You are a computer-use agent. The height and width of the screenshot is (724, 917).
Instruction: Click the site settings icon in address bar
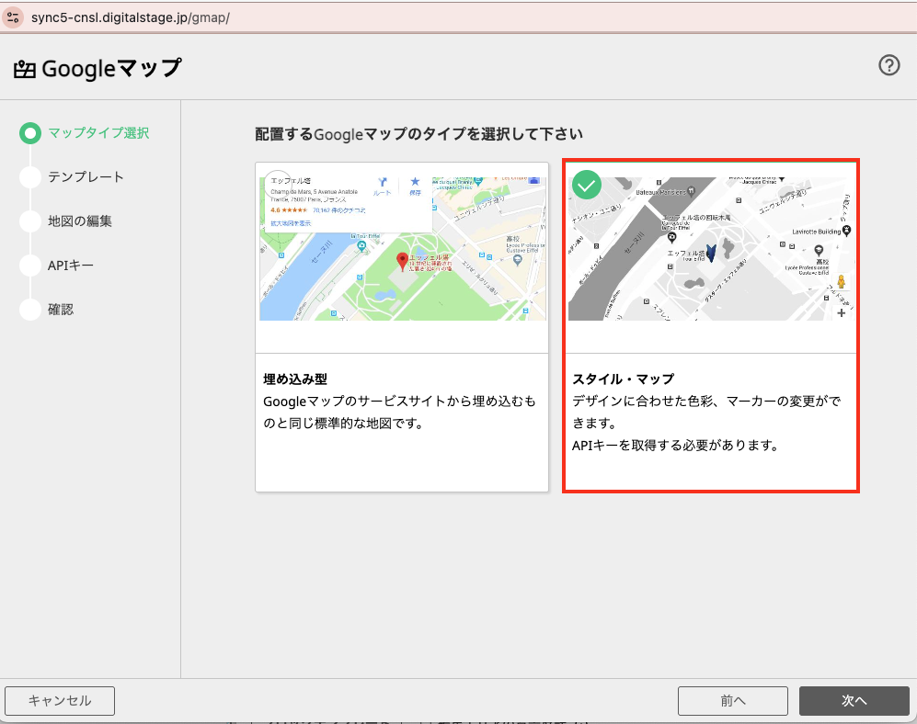point(13,17)
